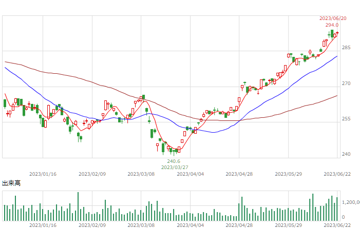Click the 出来高 volume heading

click(x=11, y=183)
